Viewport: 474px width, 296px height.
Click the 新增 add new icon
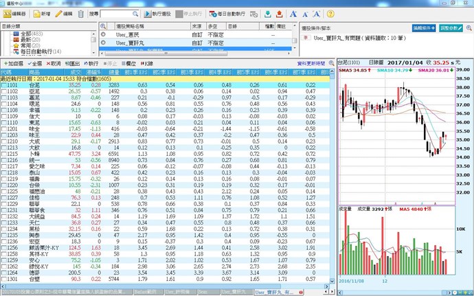[41, 13]
